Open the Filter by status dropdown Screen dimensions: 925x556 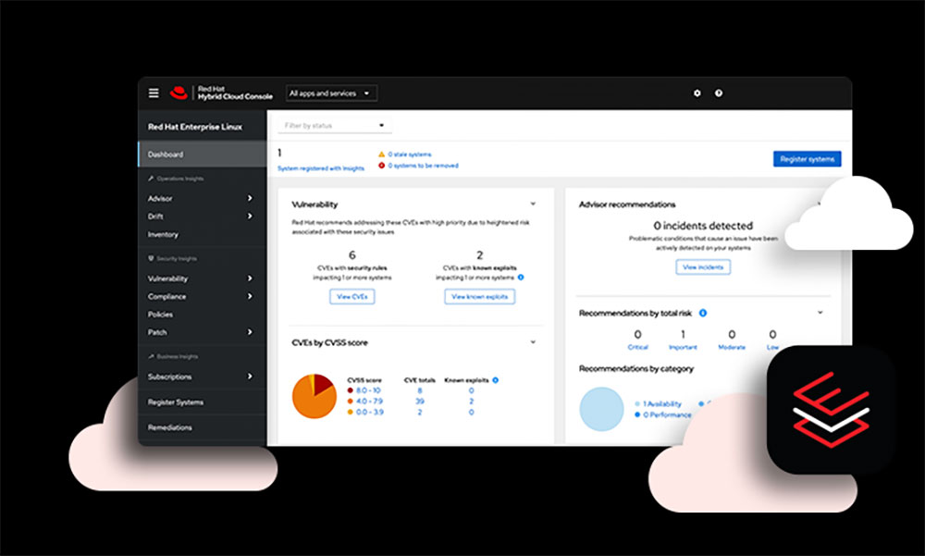(335, 125)
